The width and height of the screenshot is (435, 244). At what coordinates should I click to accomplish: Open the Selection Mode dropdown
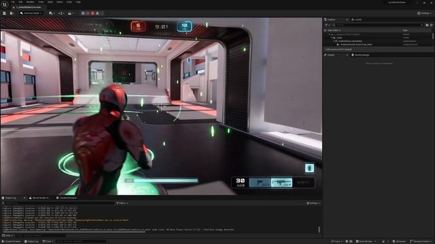[31, 14]
